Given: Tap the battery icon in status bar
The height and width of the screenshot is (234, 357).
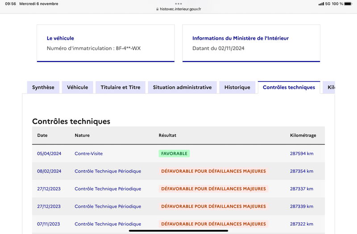Looking at the screenshot, I should [x=348, y=4].
